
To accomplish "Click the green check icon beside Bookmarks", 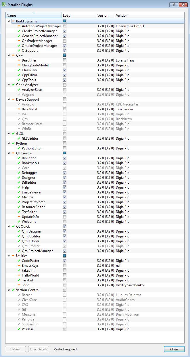I will [19, 163].
